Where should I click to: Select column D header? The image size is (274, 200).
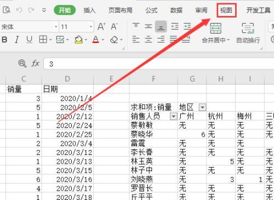67,79
